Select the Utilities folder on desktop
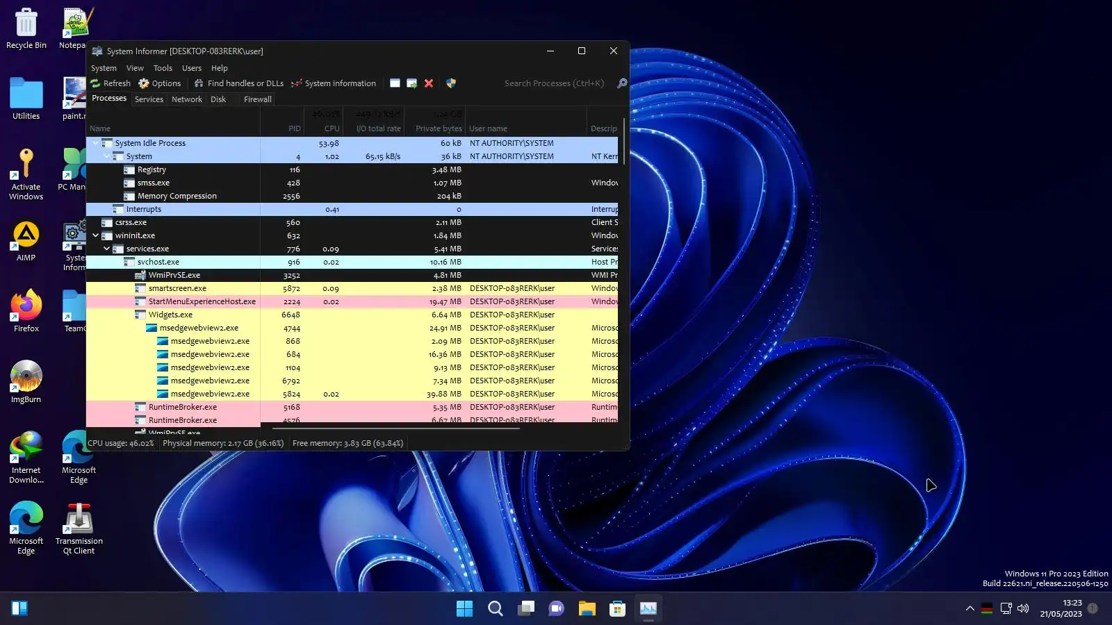The width and height of the screenshot is (1112, 625). point(26,99)
